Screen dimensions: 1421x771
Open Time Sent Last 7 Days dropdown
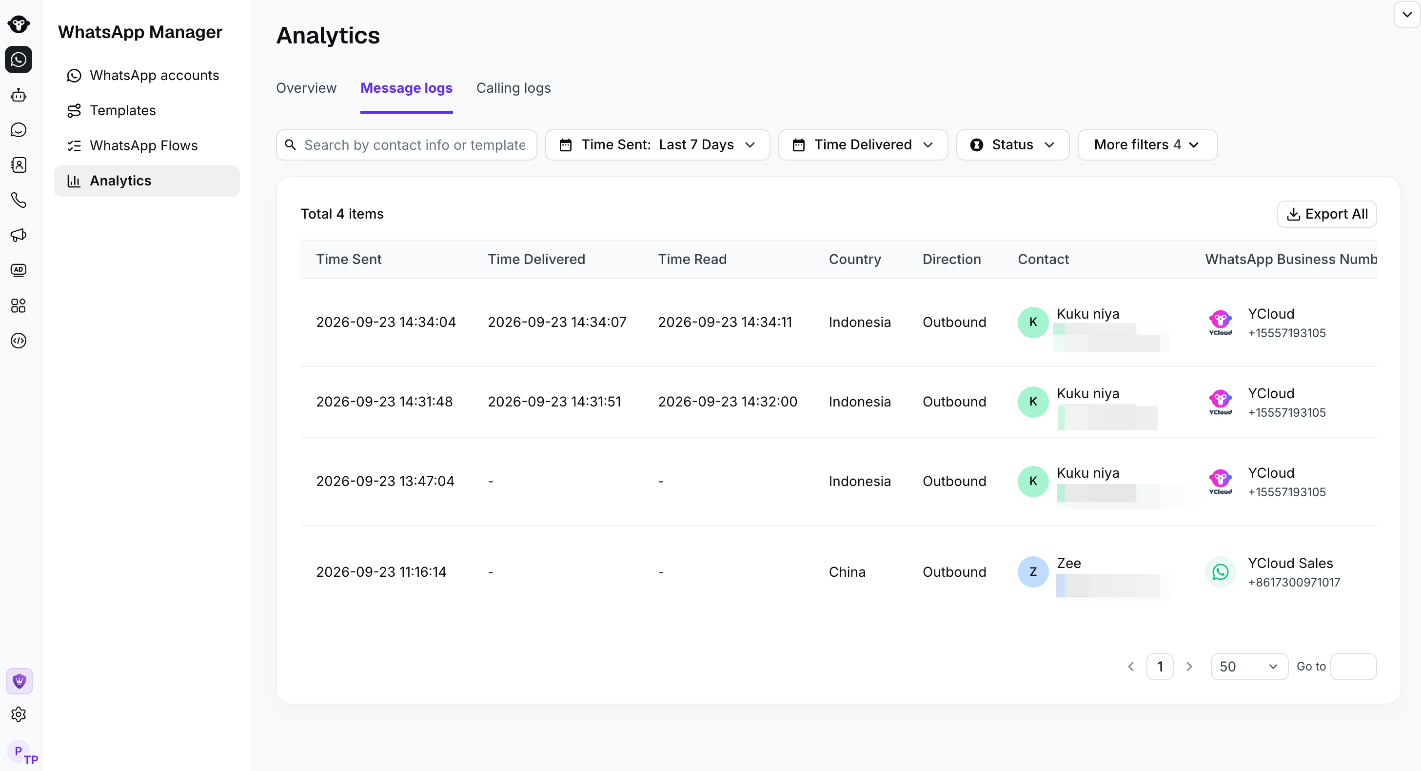[657, 145]
